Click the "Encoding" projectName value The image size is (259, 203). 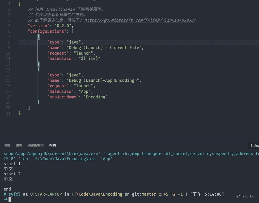click(x=95, y=97)
